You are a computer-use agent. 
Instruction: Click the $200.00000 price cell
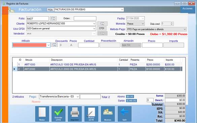tap(153, 64)
